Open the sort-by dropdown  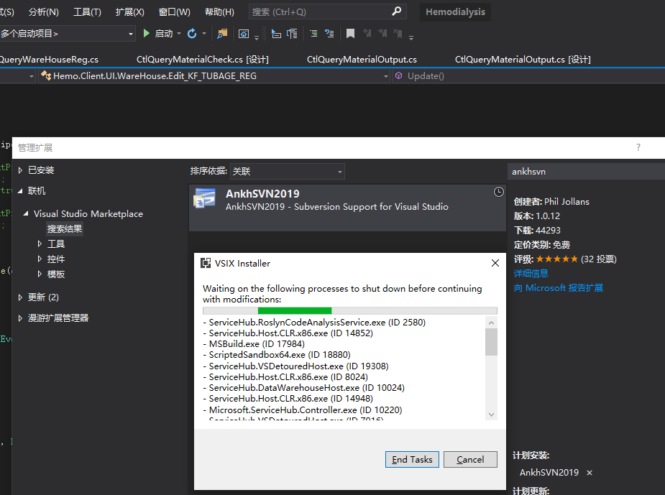[x=340, y=172]
